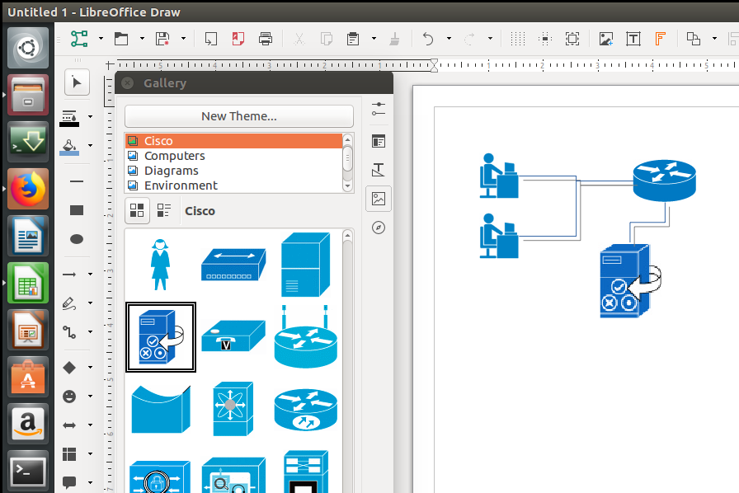
Task: Select the Diagrams gallery theme
Action: [171, 171]
